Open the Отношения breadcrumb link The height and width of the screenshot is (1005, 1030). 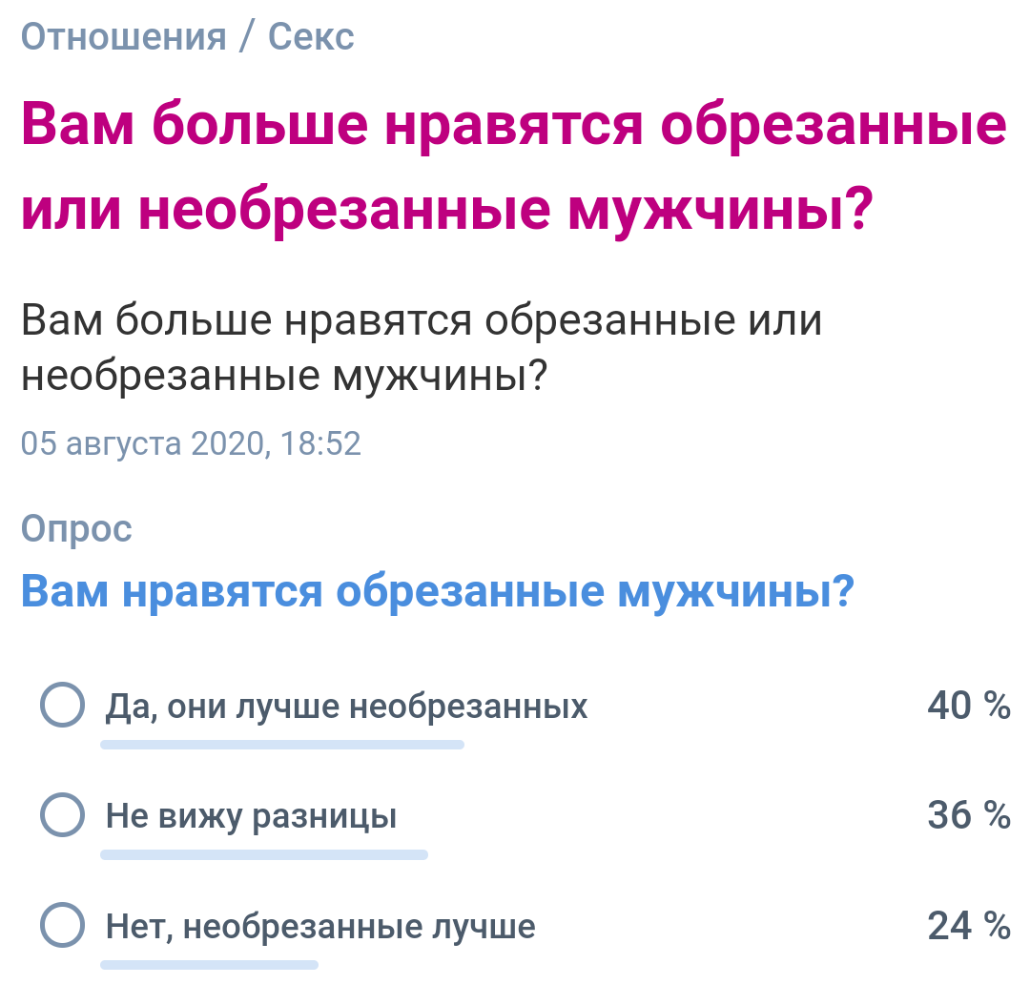click(x=123, y=36)
